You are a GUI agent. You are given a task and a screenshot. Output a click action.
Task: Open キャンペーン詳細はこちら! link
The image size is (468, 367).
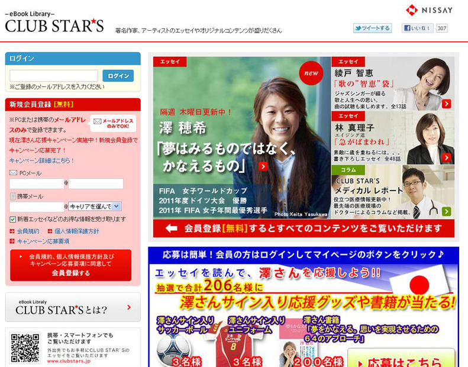click(x=41, y=160)
